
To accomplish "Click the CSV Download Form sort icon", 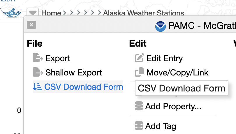I will pyautogui.click(x=37, y=87).
